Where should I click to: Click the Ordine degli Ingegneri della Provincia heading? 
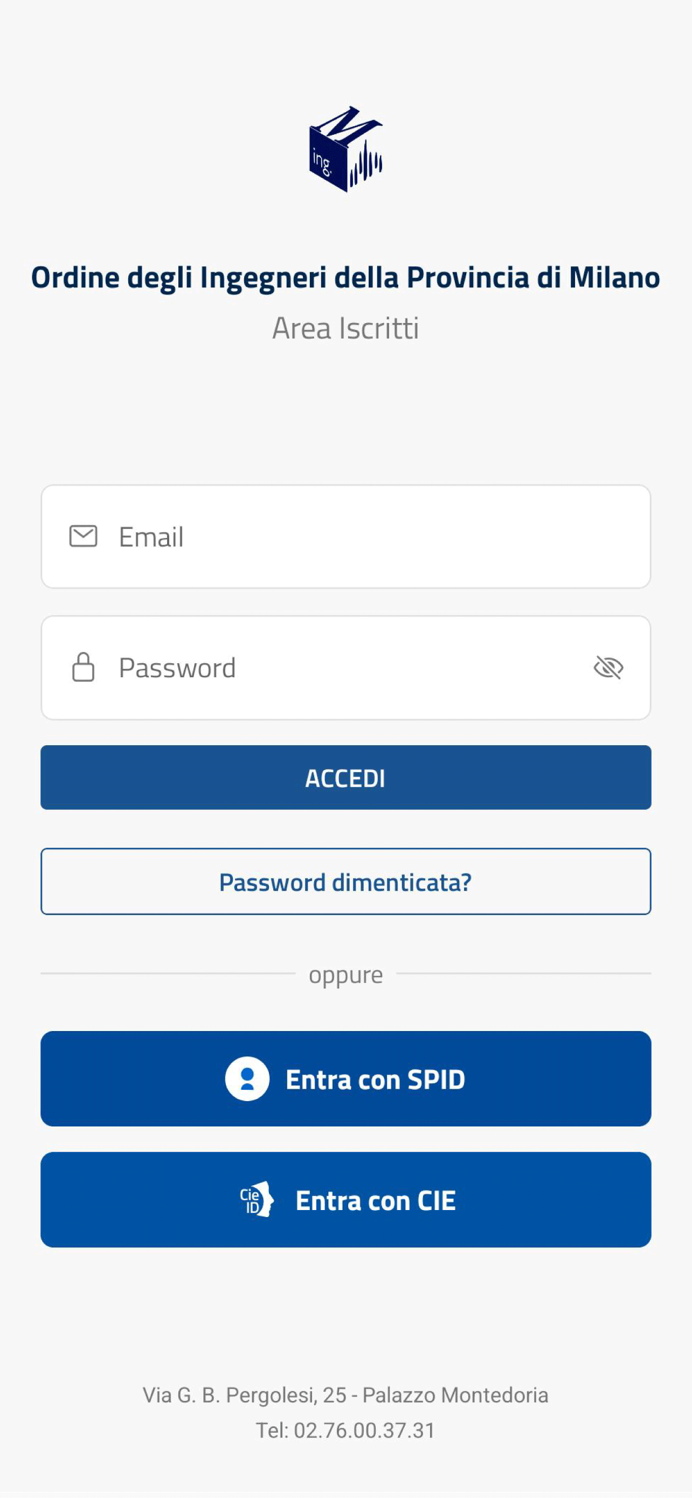point(345,277)
